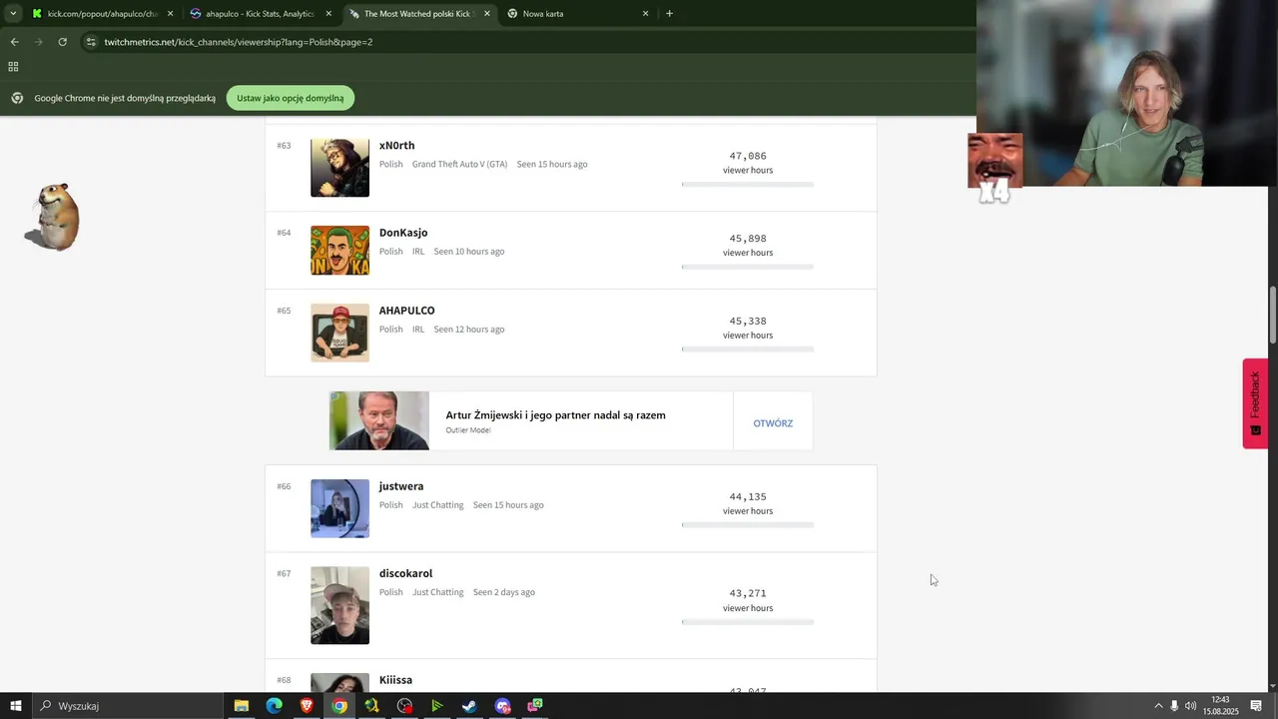Screen dimensions: 1278x719
Task: Click xN0rth viewer hours progress bar
Action: pos(748,185)
